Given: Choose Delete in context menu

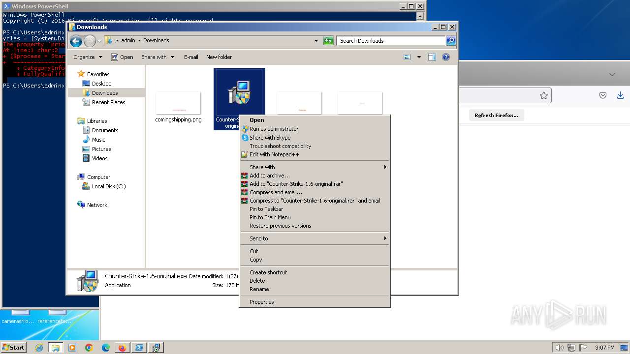Looking at the screenshot, I should click(x=315, y=281).
